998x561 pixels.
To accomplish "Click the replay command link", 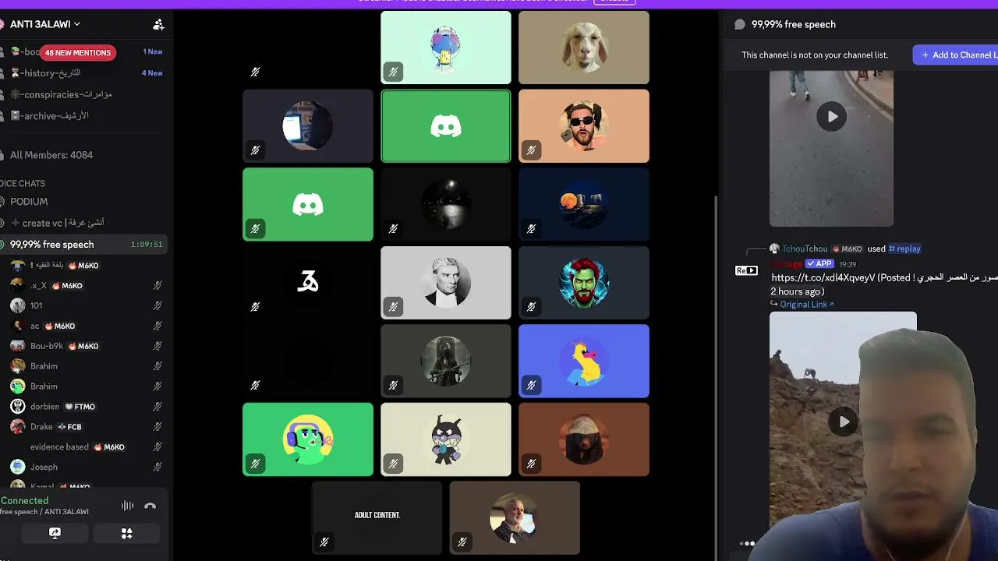I will [905, 249].
